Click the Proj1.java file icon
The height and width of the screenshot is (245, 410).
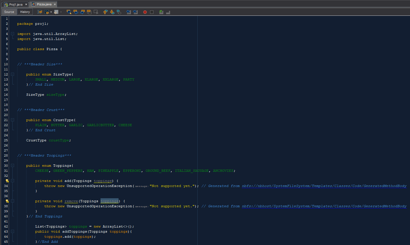click(6, 5)
